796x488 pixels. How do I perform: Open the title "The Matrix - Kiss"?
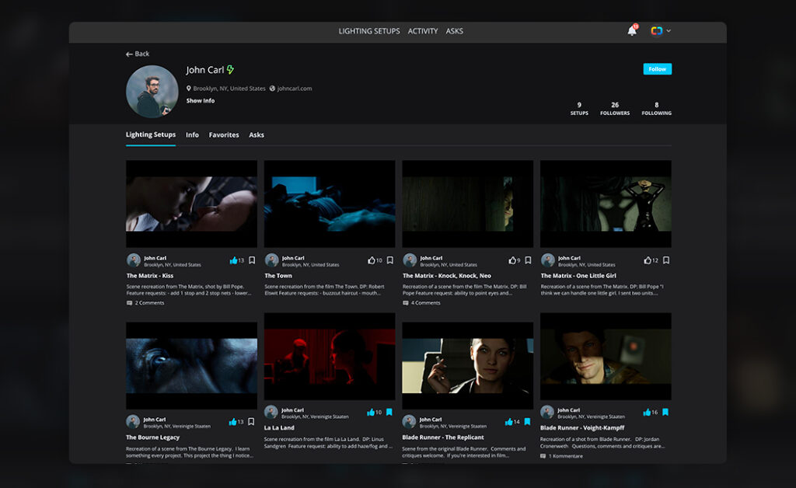pos(150,276)
